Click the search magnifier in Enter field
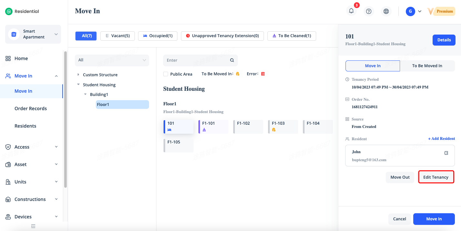The height and width of the screenshot is (231, 461). coord(232,60)
